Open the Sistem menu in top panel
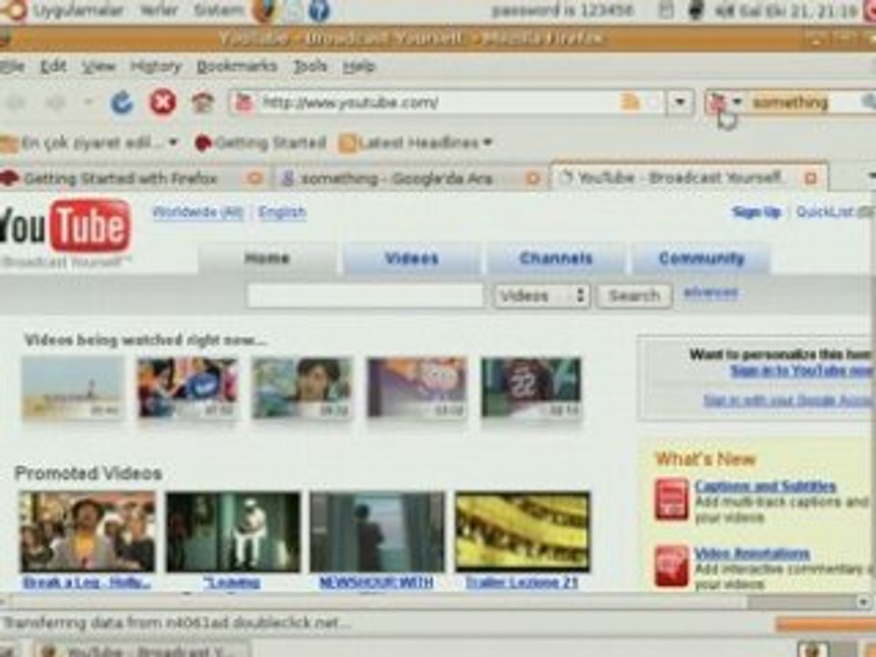 (x=218, y=9)
